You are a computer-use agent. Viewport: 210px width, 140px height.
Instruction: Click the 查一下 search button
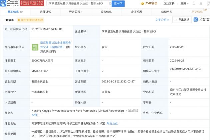tap(118, 4)
